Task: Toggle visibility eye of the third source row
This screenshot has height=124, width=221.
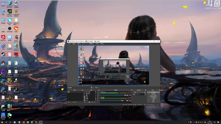Action: (96, 95)
